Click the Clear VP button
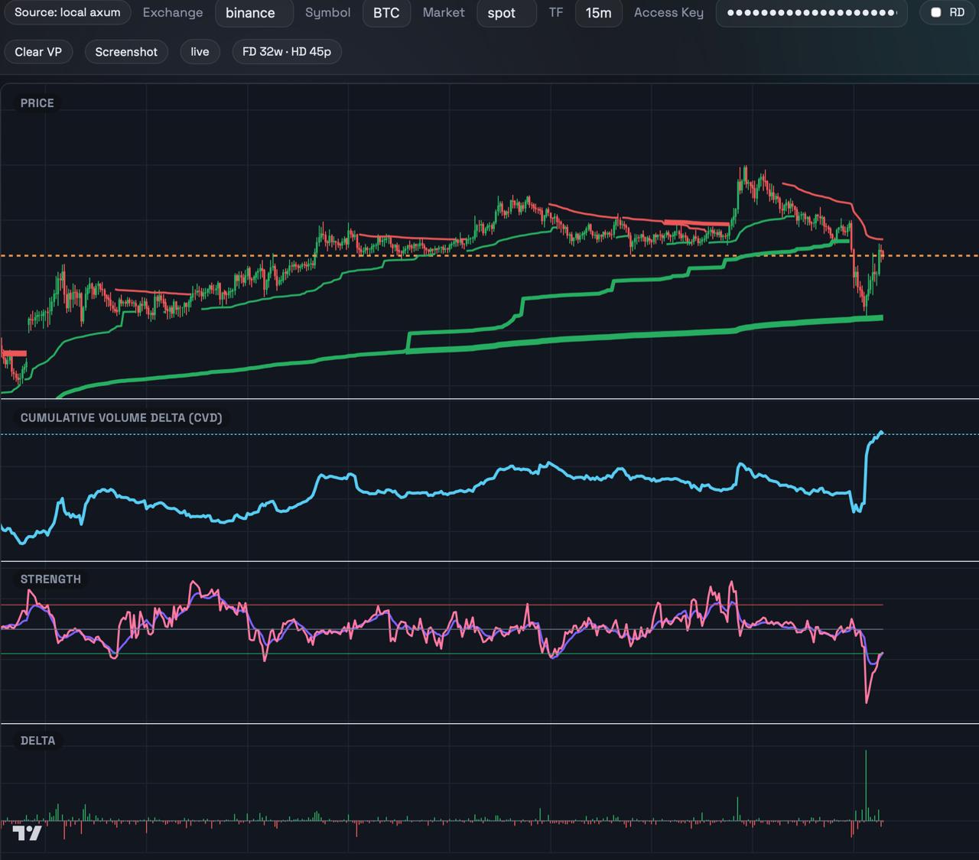Screen dimensions: 979x860 pyautogui.click(x=38, y=51)
